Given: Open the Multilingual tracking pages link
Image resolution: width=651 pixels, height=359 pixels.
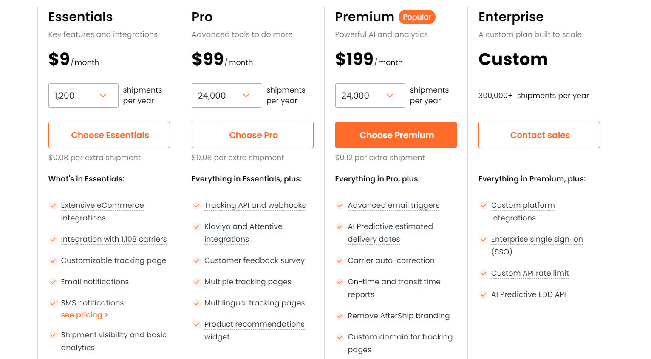Looking at the screenshot, I should click(x=255, y=303).
